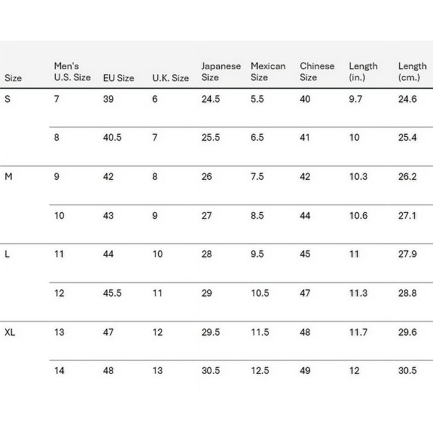Click the Length (cm.) column header
433x433 pixels.
pyautogui.click(x=413, y=72)
